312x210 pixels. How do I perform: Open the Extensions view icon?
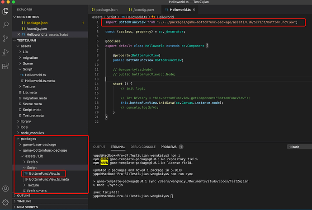5,66
